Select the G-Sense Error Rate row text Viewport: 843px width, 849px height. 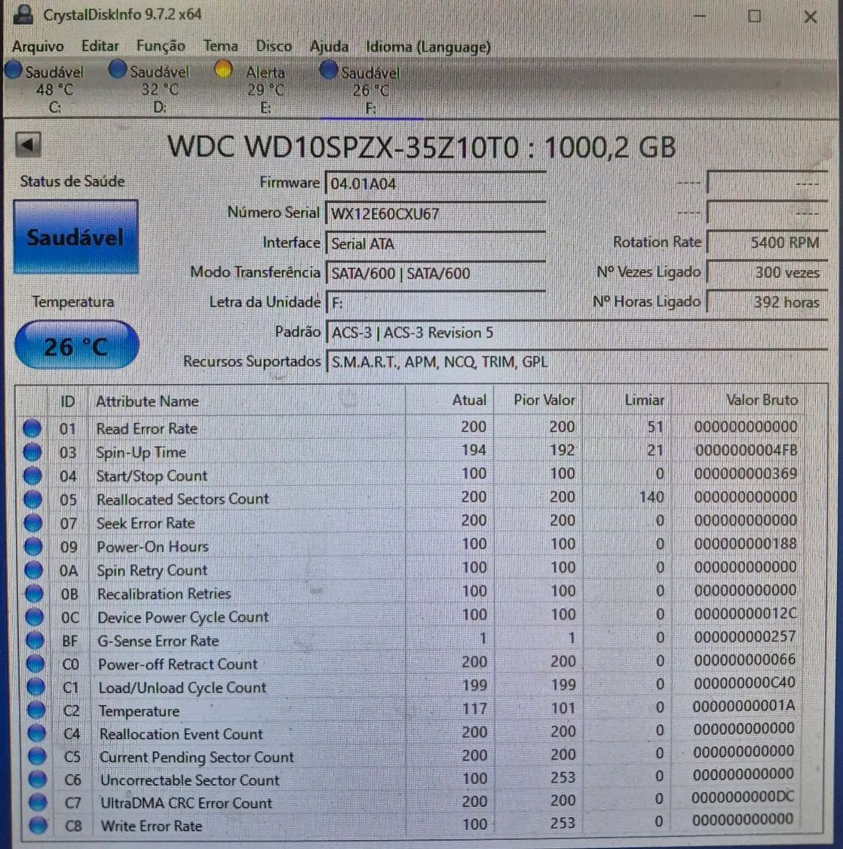[x=158, y=641]
